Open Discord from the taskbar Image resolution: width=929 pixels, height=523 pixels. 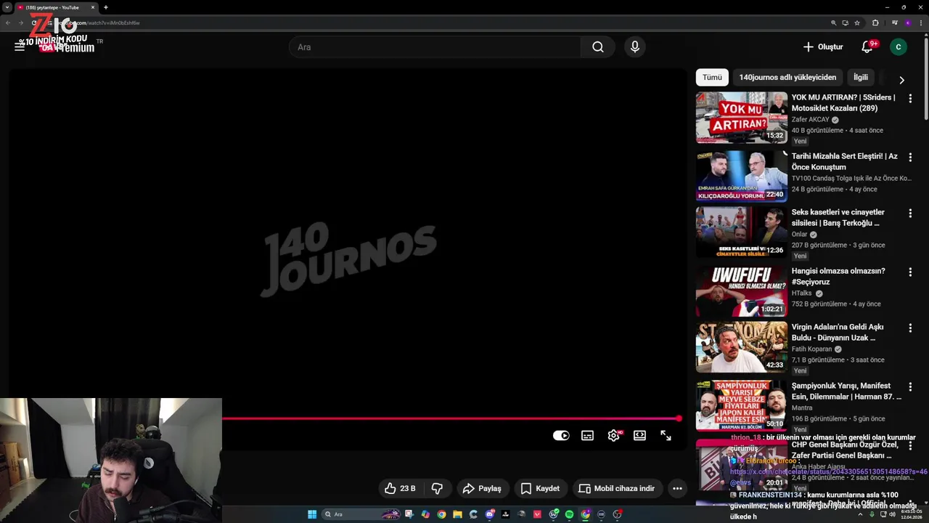pos(490,514)
